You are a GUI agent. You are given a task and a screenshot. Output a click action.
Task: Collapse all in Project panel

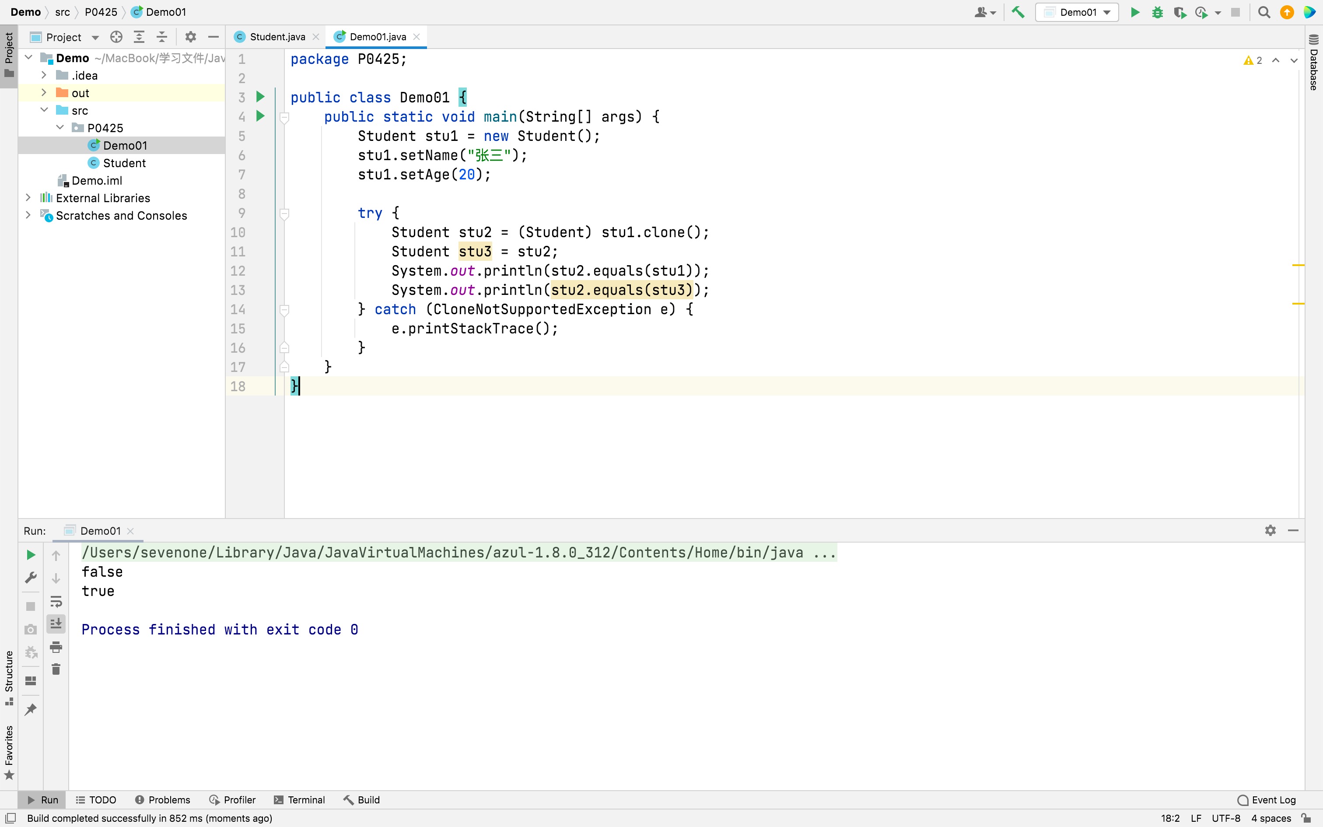coord(162,37)
